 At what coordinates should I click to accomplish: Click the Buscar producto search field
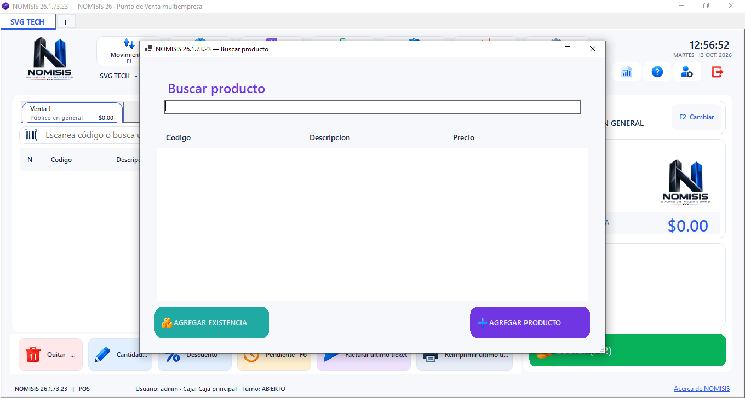coord(372,107)
